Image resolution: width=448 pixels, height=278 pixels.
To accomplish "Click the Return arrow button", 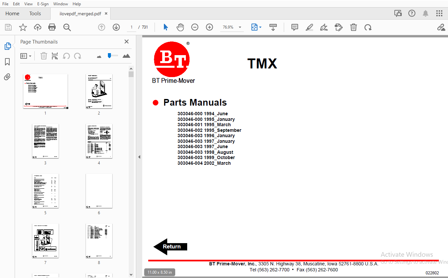I will tap(170, 246).
